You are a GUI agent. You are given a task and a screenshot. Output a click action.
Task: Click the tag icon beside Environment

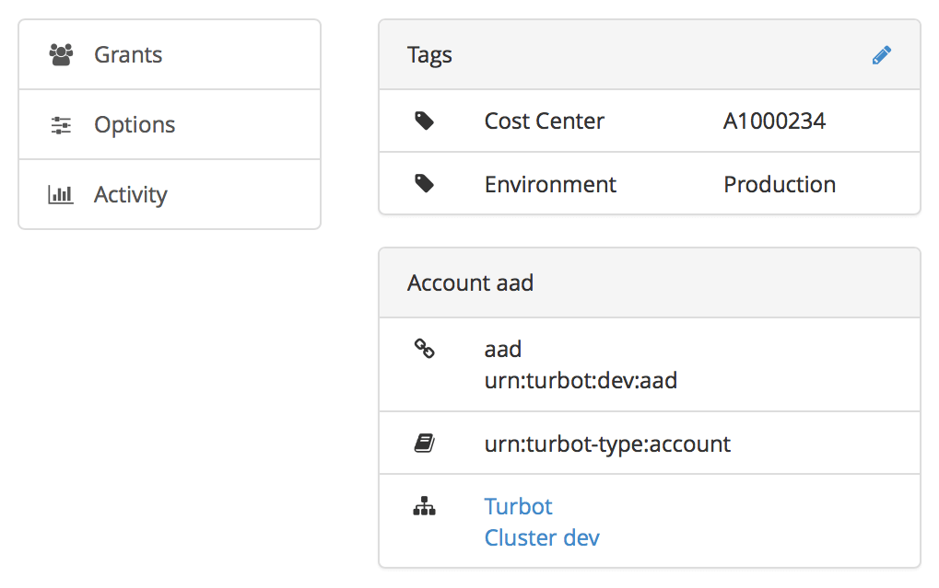click(x=425, y=184)
